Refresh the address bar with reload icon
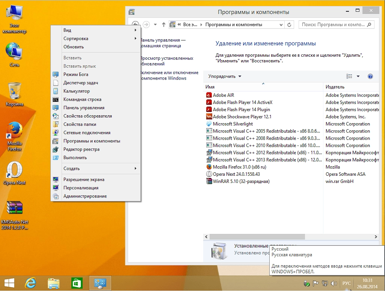The image size is (385, 291). pyautogui.click(x=289, y=24)
